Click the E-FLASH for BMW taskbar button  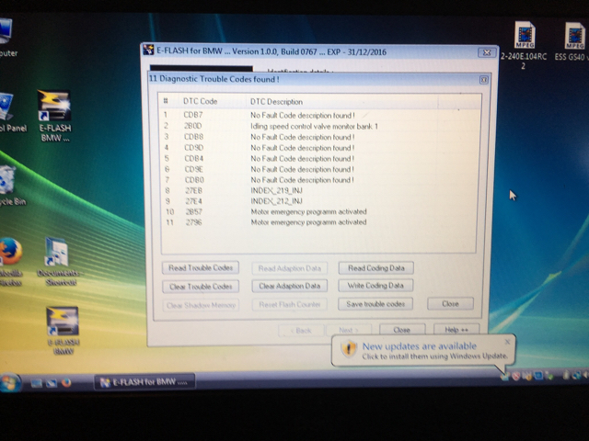pyautogui.click(x=144, y=382)
